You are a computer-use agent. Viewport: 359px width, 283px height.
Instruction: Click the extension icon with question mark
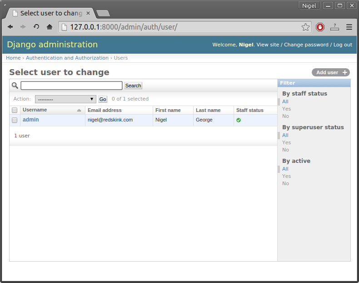click(334, 27)
